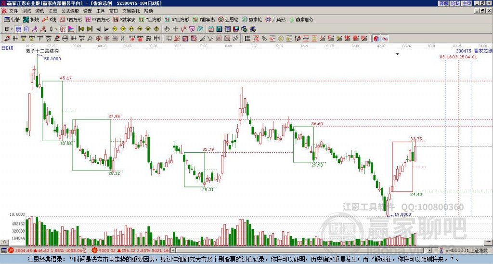Screen dimensions: 493x264
Task: Click the save floppy disk icon
Action: point(236,29)
